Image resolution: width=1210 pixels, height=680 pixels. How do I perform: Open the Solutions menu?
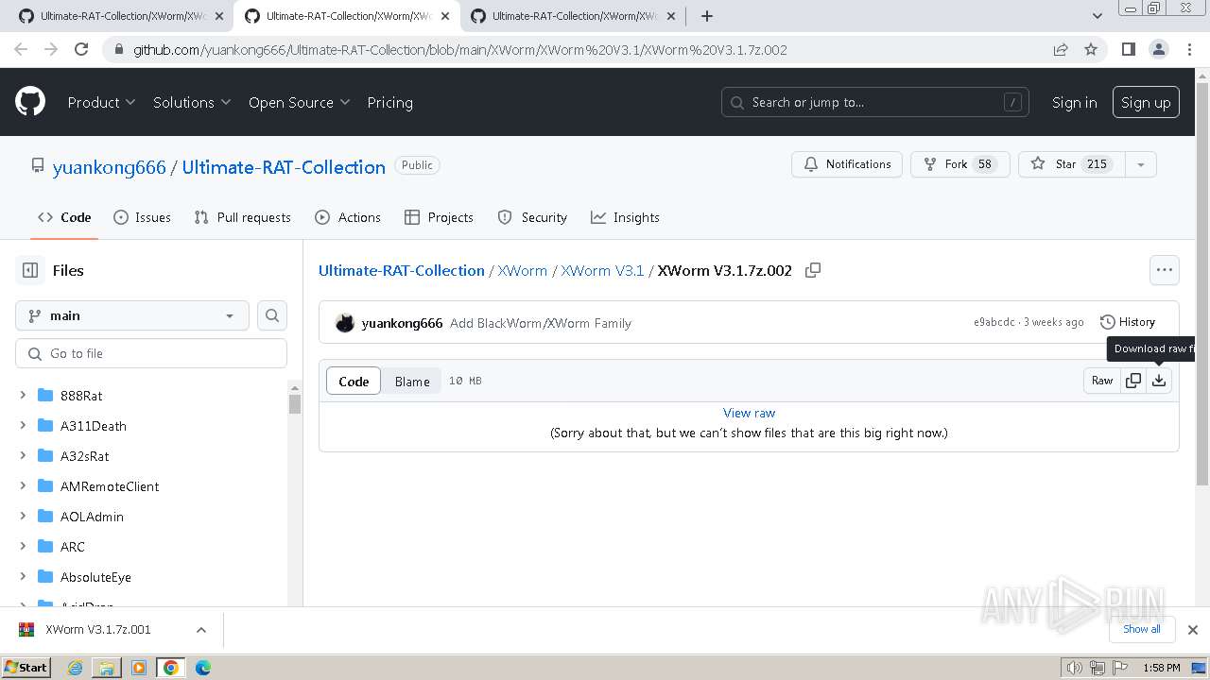(x=192, y=102)
